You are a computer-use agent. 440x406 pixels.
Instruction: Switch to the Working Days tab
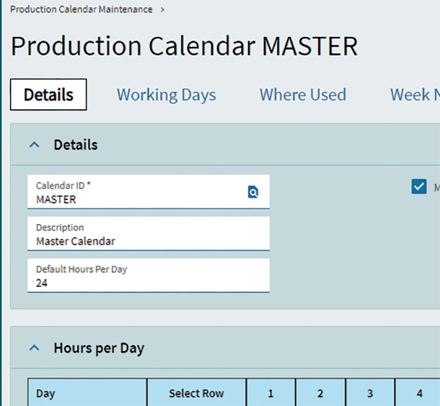[x=166, y=95]
